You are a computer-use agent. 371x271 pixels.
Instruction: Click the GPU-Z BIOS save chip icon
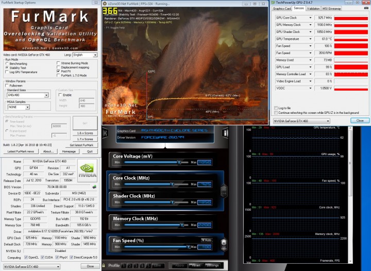[94, 187]
